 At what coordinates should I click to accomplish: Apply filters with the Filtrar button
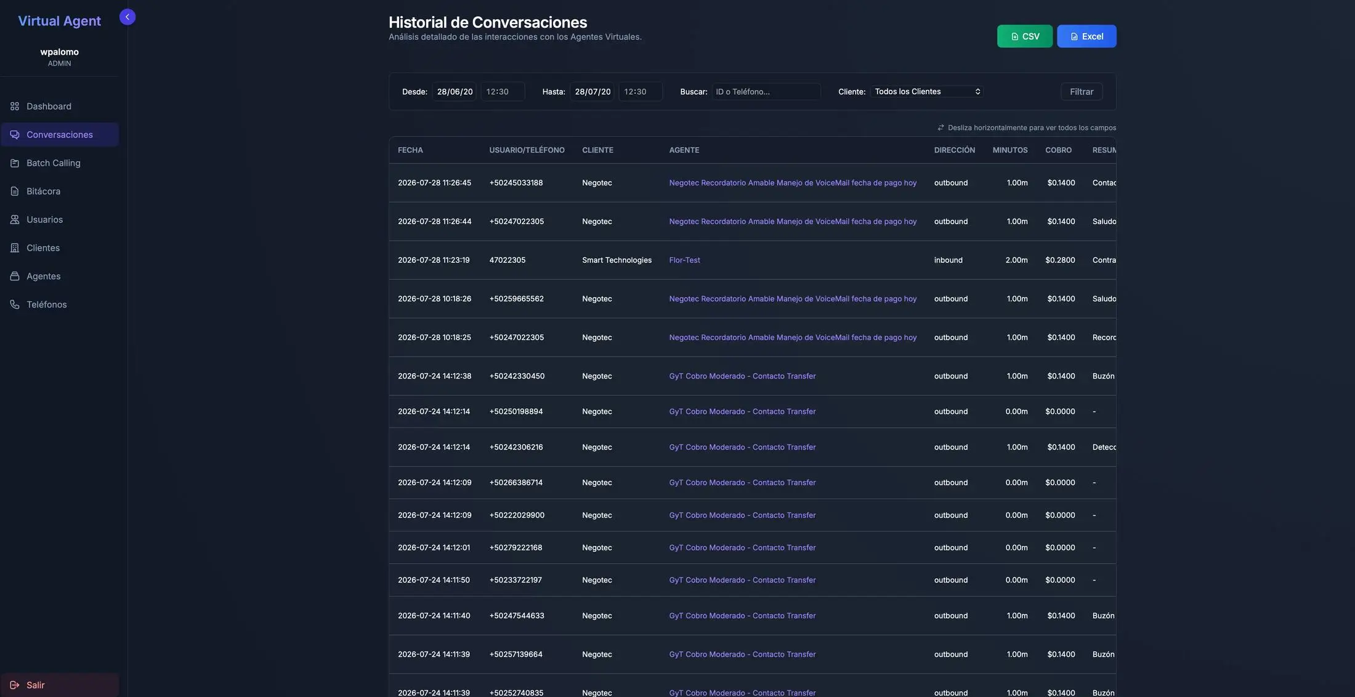coord(1082,92)
